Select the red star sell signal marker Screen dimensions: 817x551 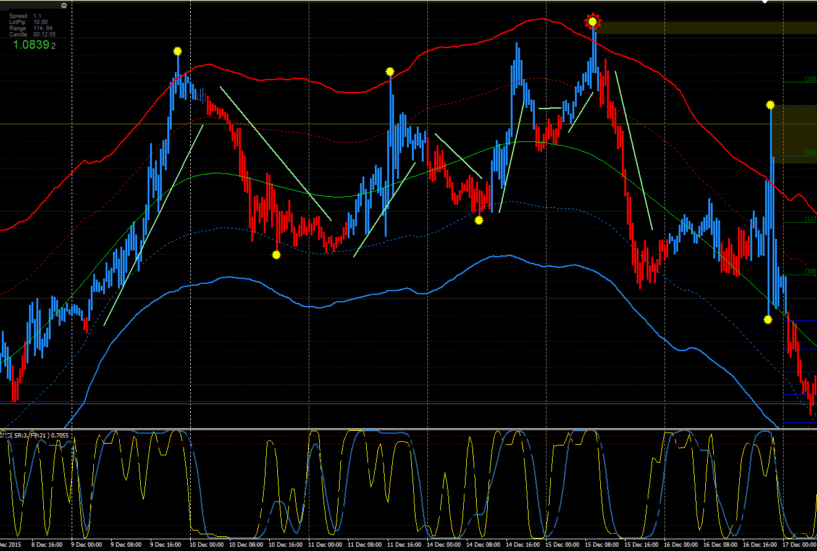[x=593, y=22]
